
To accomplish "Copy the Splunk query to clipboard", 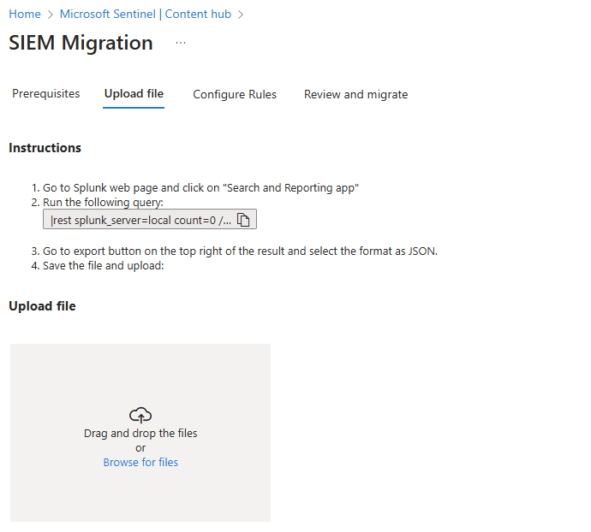I will 243,220.
